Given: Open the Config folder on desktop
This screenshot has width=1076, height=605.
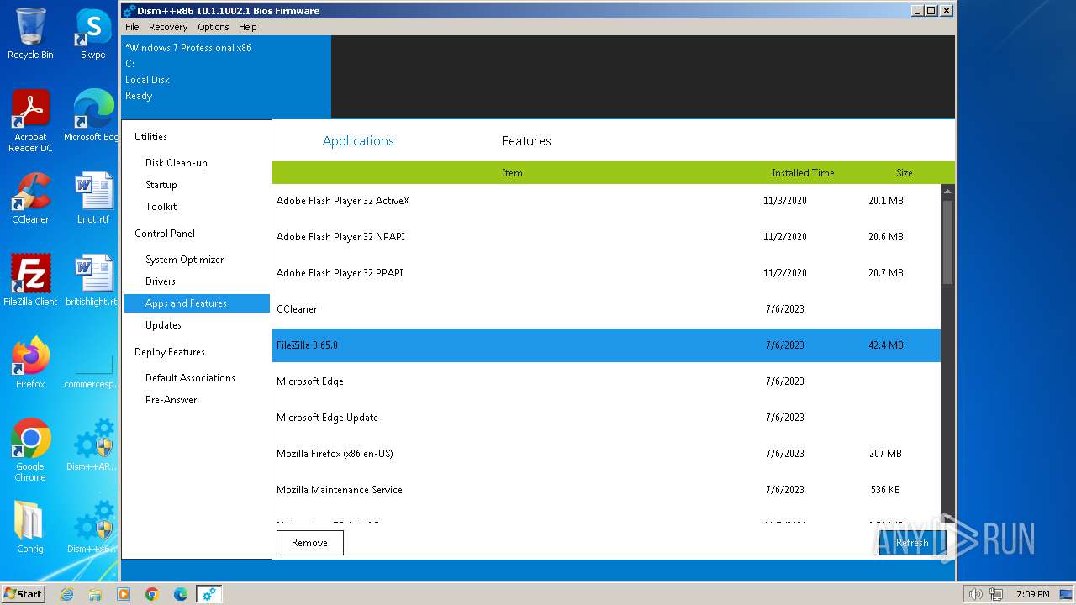Looking at the screenshot, I should coord(30,527).
